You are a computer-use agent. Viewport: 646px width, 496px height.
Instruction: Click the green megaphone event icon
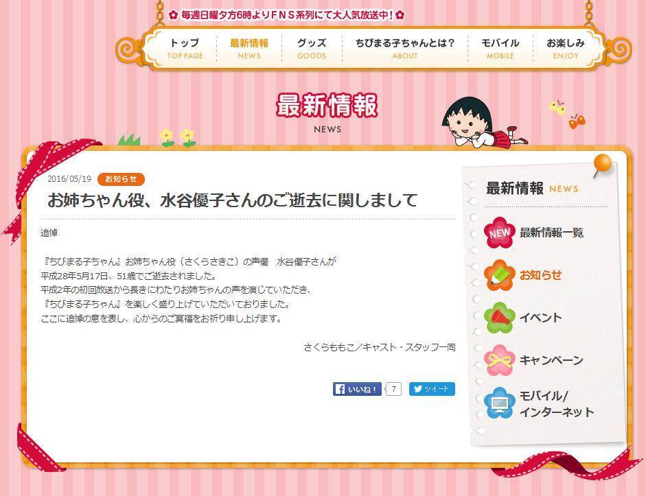(499, 318)
